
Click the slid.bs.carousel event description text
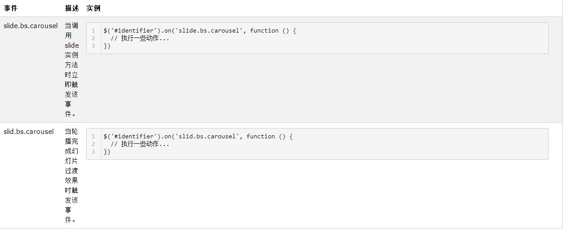click(71, 175)
